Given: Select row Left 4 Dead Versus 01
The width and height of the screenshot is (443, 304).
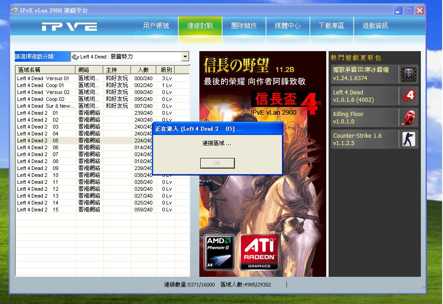Looking at the screenshot, I should [102, 78].
